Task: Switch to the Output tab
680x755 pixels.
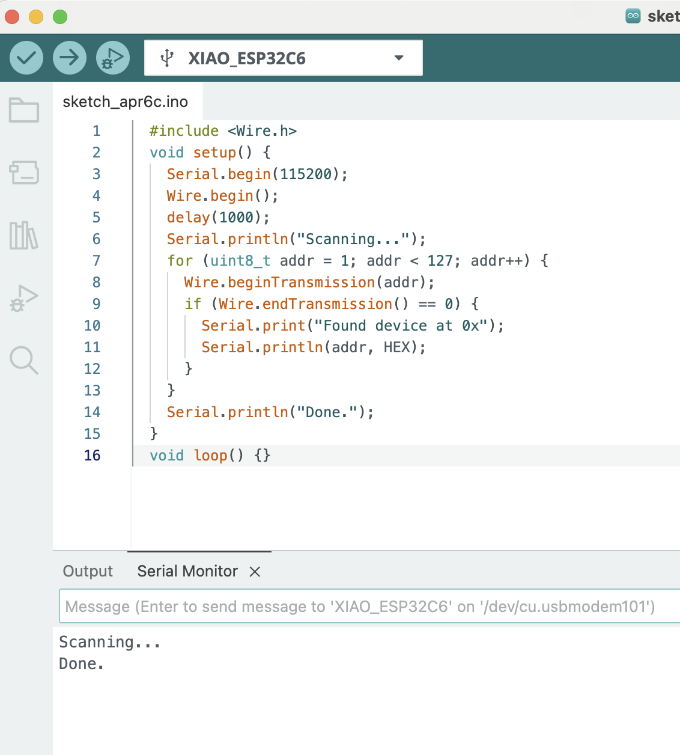Action: 88,571
